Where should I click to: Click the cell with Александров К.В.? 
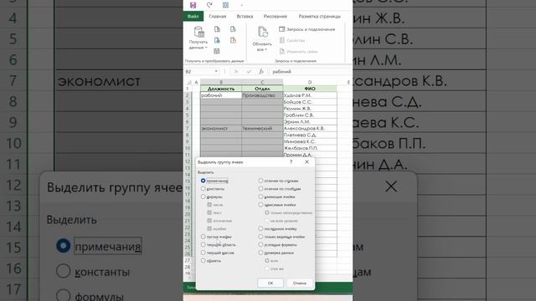(310, 128)
